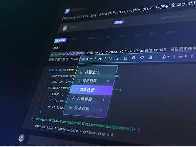
Task: Click the assignee avatar below the title
Action: point(65,28)
